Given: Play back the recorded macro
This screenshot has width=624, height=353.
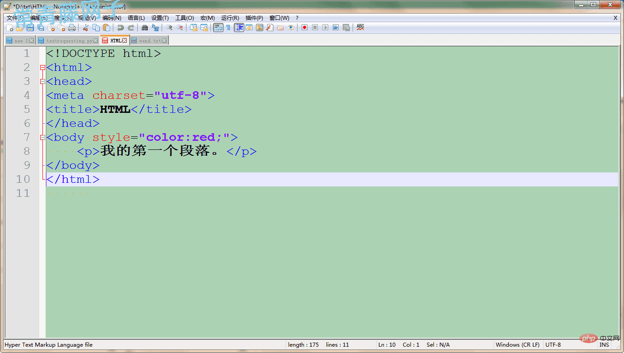Looking at the screenshot, I should click(325, 28).
